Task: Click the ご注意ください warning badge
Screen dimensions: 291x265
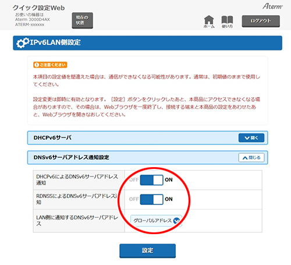Action: (x=50, y=65)
